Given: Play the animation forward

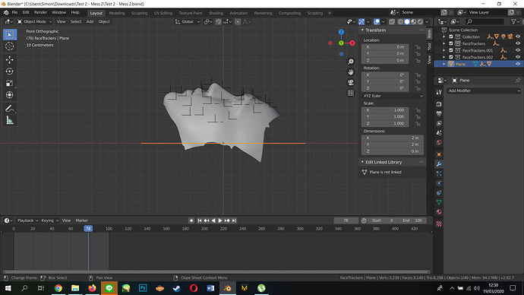Looking at the screenshot, I should click(220, 220).
